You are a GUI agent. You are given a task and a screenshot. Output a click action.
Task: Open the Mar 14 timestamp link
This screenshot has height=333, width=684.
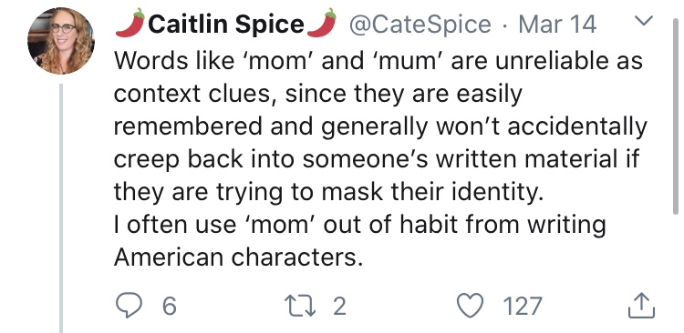tap(557, 25)
